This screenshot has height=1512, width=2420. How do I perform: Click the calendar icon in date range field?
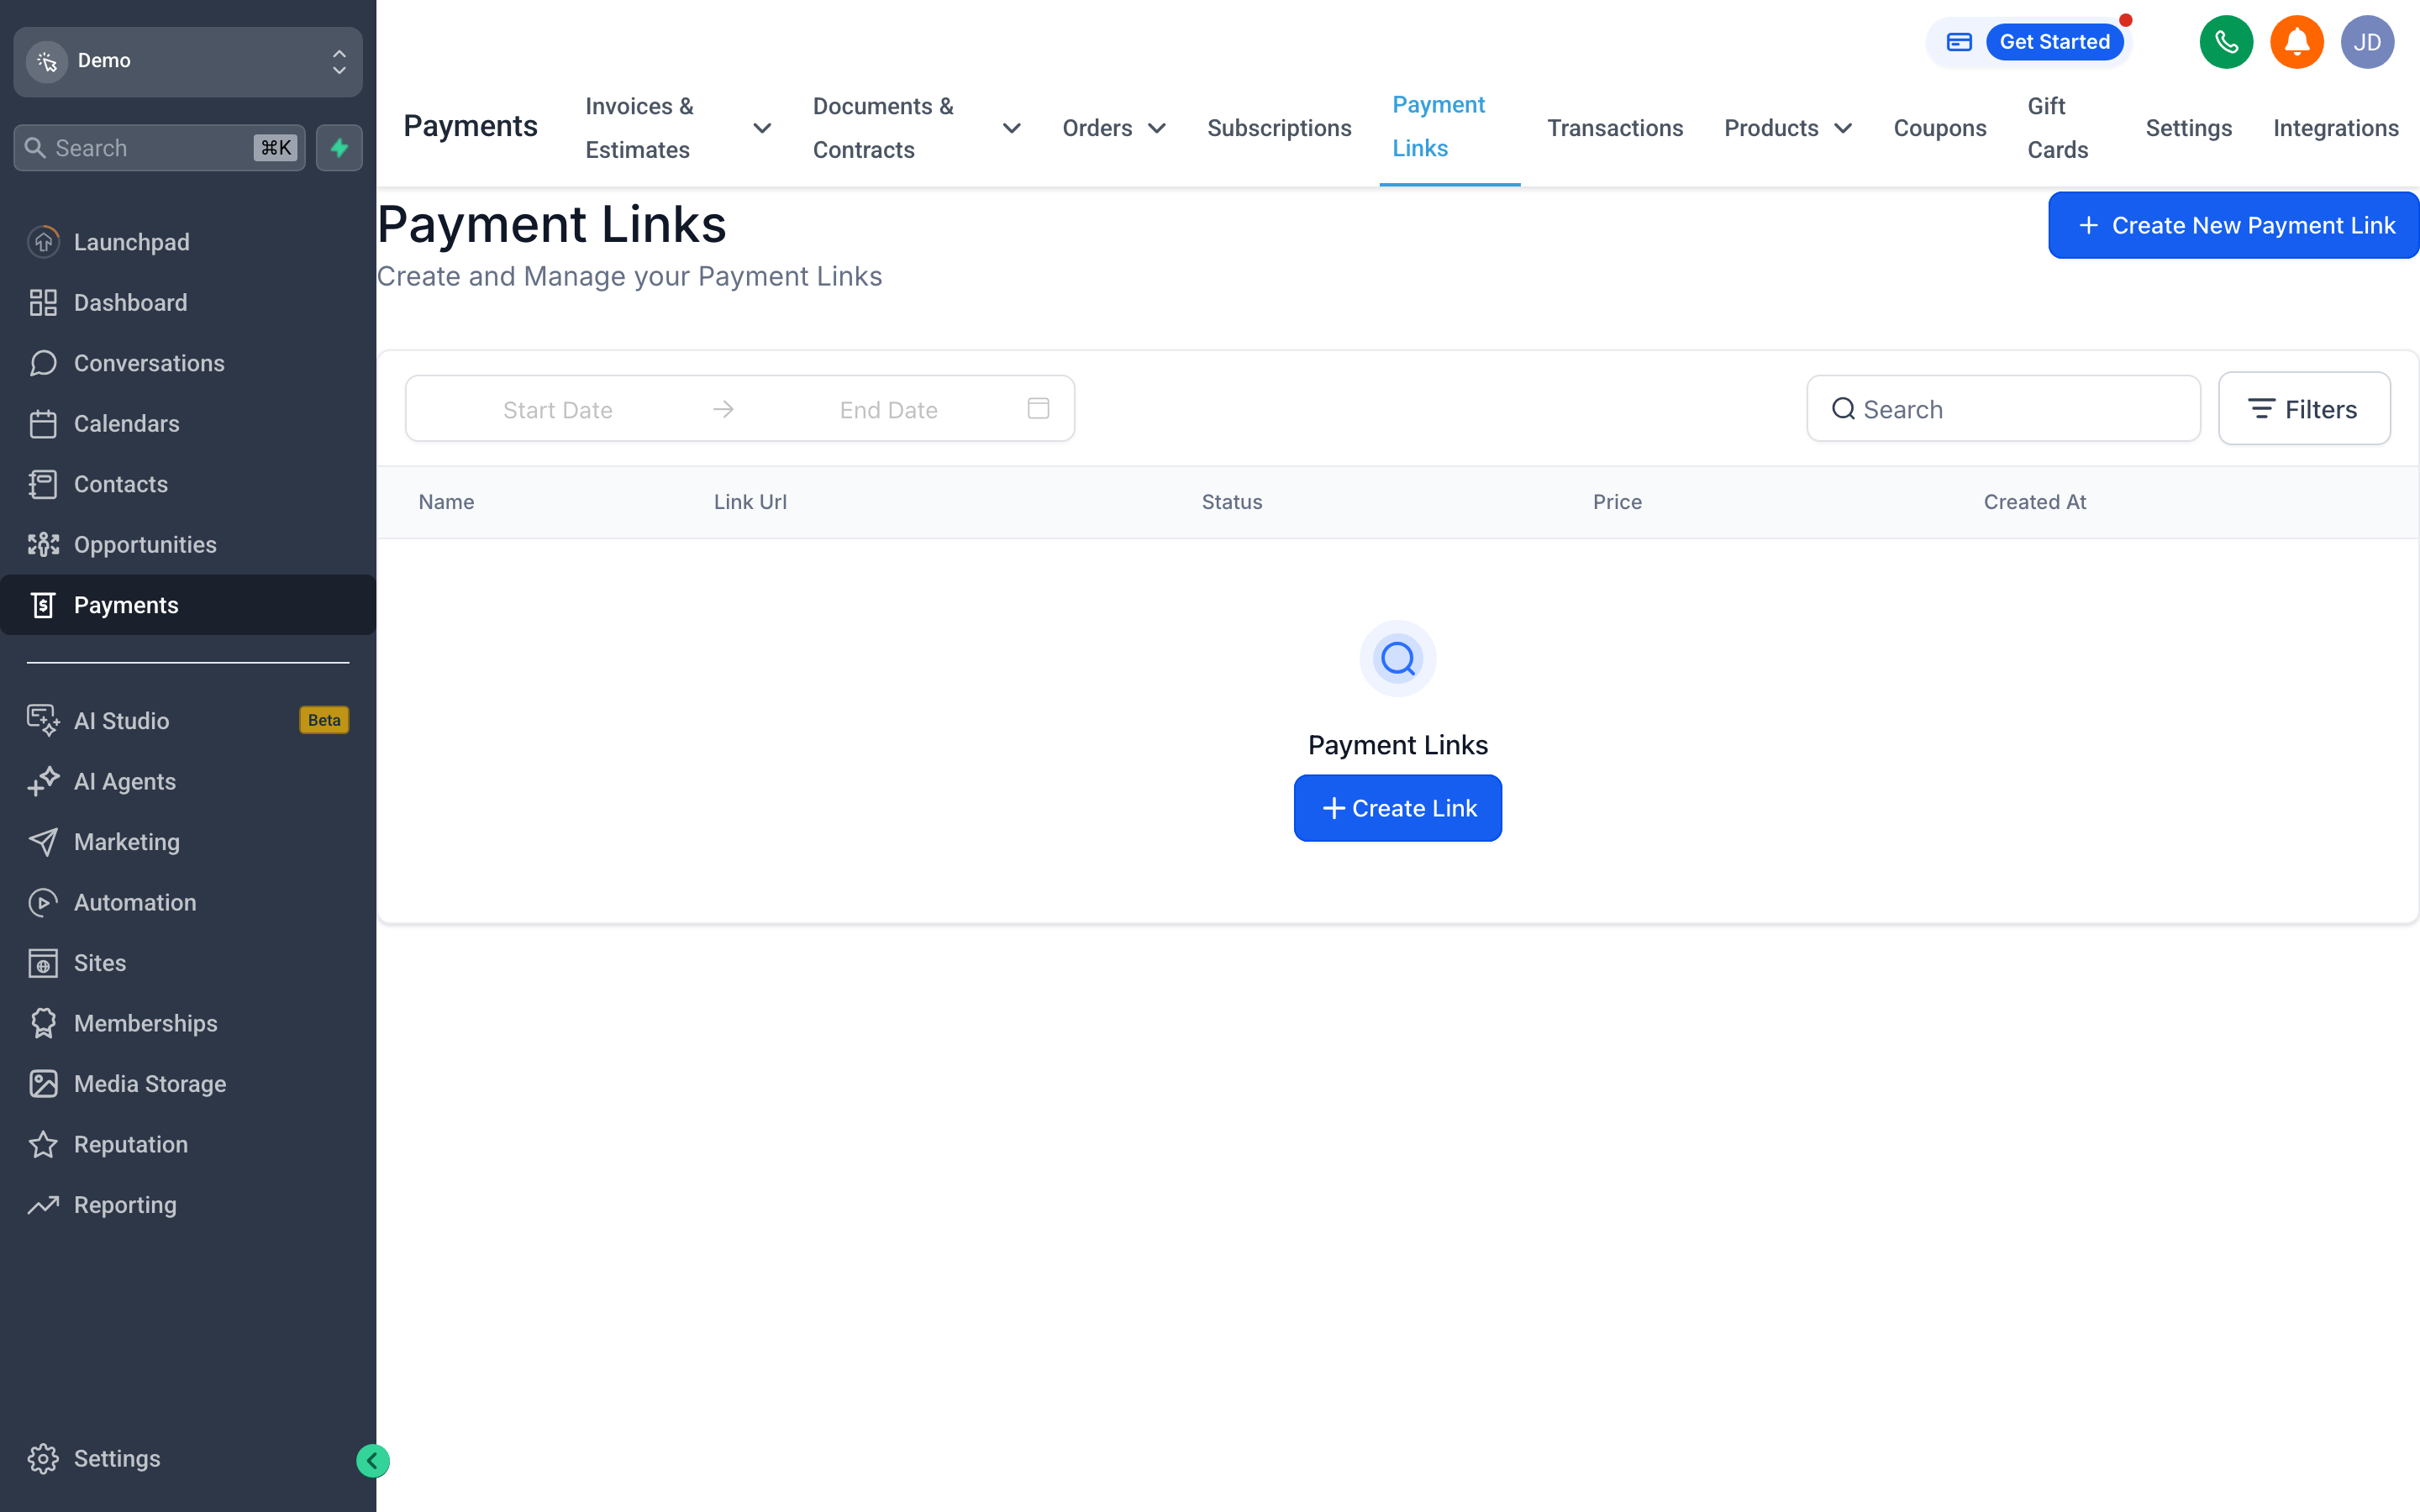[x=1038, y=408]
